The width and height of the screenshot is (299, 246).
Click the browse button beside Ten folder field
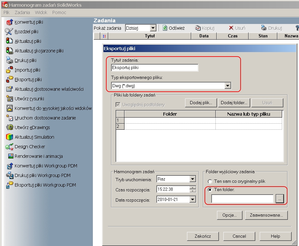click(x=280, y=199)
